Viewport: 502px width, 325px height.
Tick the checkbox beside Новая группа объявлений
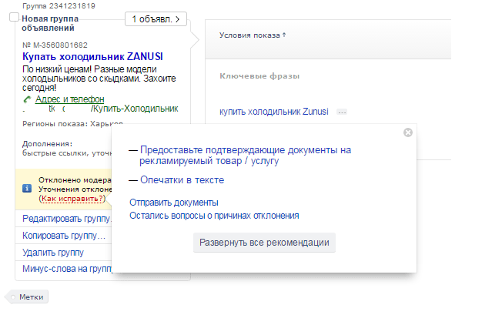tap(14, 17)
